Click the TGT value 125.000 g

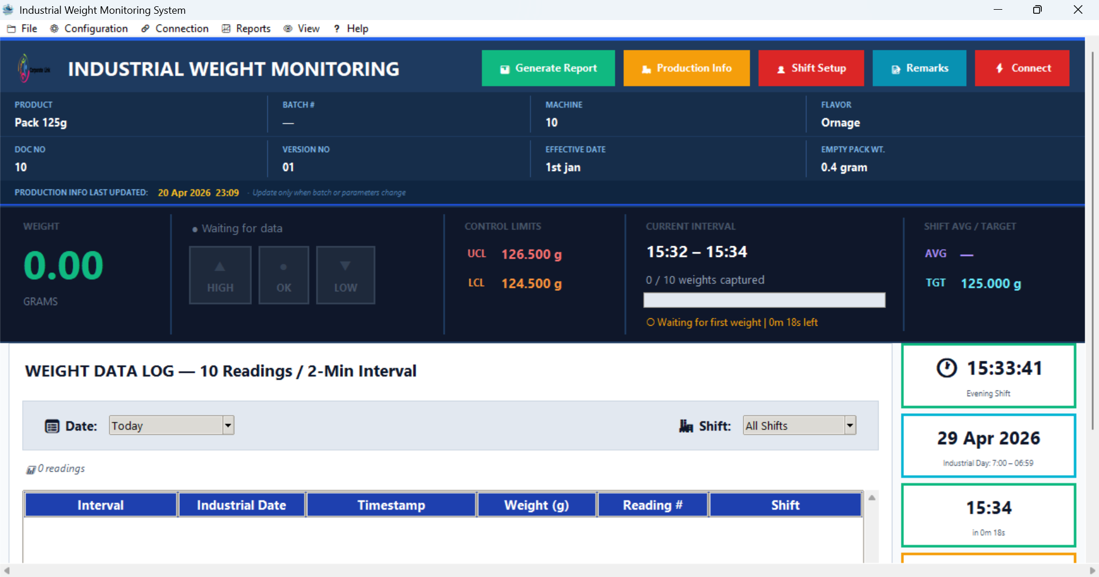991,283
